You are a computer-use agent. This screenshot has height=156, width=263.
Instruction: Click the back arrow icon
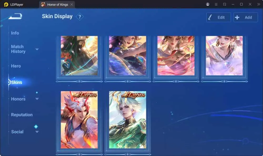15,16
